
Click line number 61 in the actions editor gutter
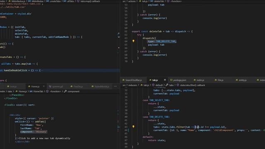(126, 31)
